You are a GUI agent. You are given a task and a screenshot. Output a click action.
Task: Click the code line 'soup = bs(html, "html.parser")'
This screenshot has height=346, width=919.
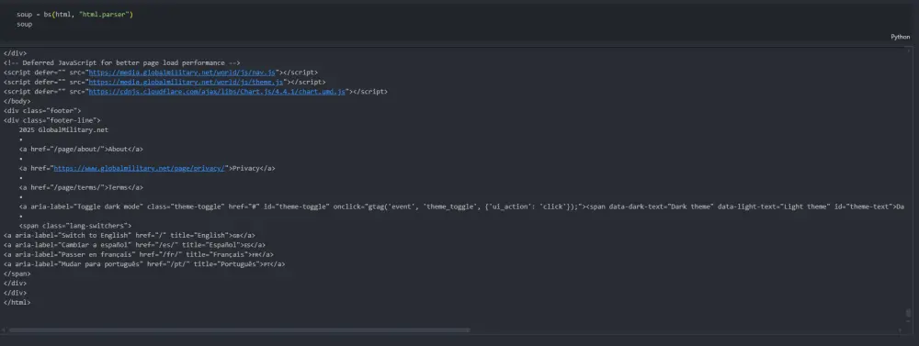click(75, 14)
